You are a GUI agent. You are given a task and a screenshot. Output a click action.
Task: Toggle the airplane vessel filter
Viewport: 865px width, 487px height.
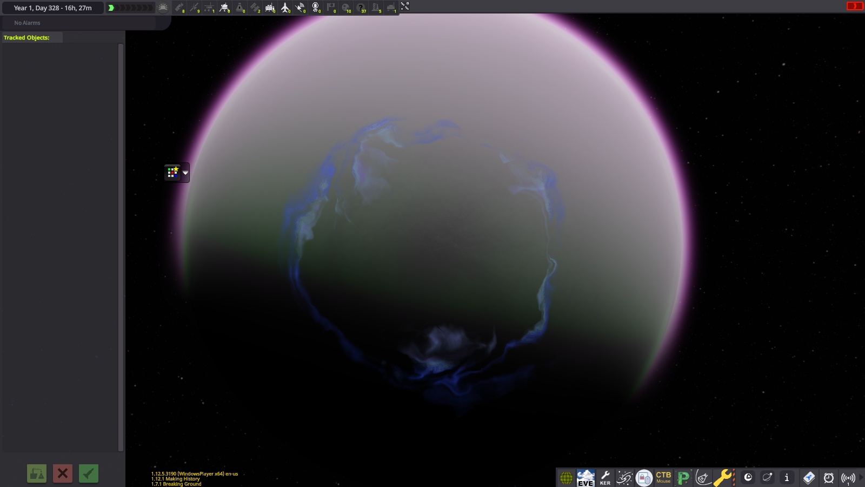285,8
